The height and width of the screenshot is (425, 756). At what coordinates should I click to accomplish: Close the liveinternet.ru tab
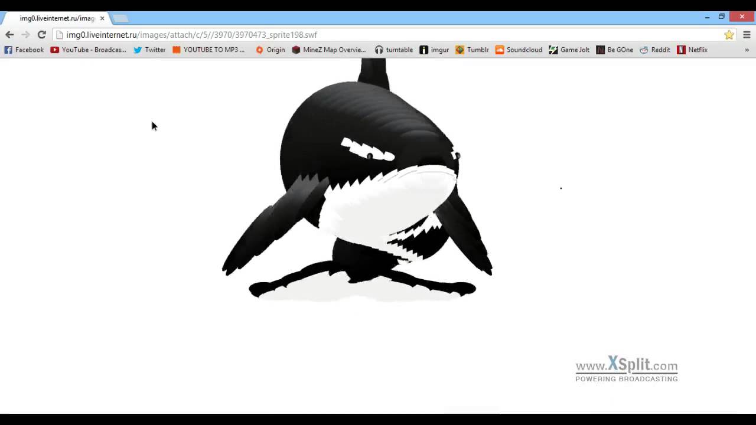(102, 18)
